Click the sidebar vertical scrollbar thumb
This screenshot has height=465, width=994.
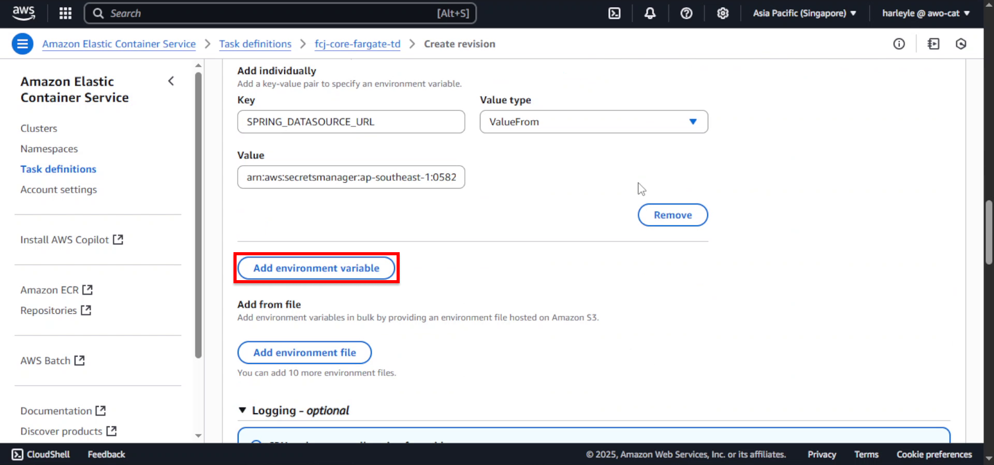point(198,215)
